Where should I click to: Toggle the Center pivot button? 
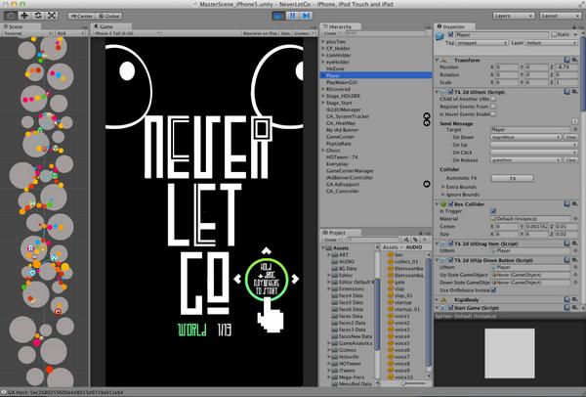point(82,16)
